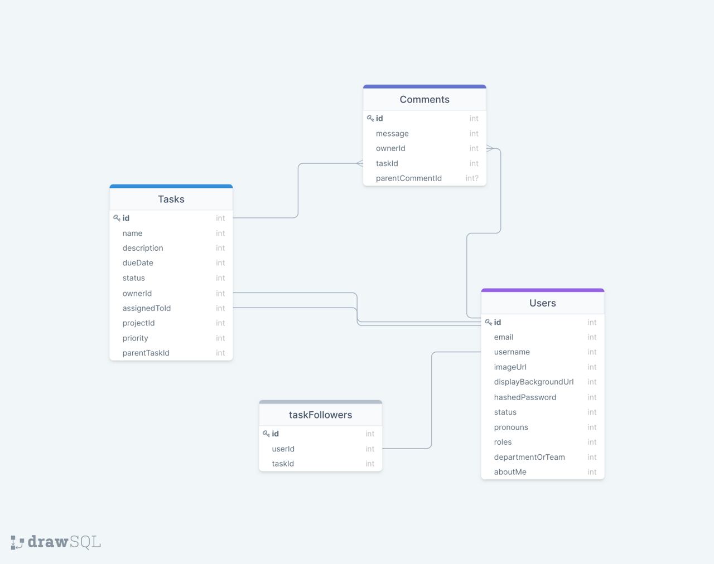Click the drawSQL wordmark text
Screen dimensions: 714x564
click(x=64, y=542)
